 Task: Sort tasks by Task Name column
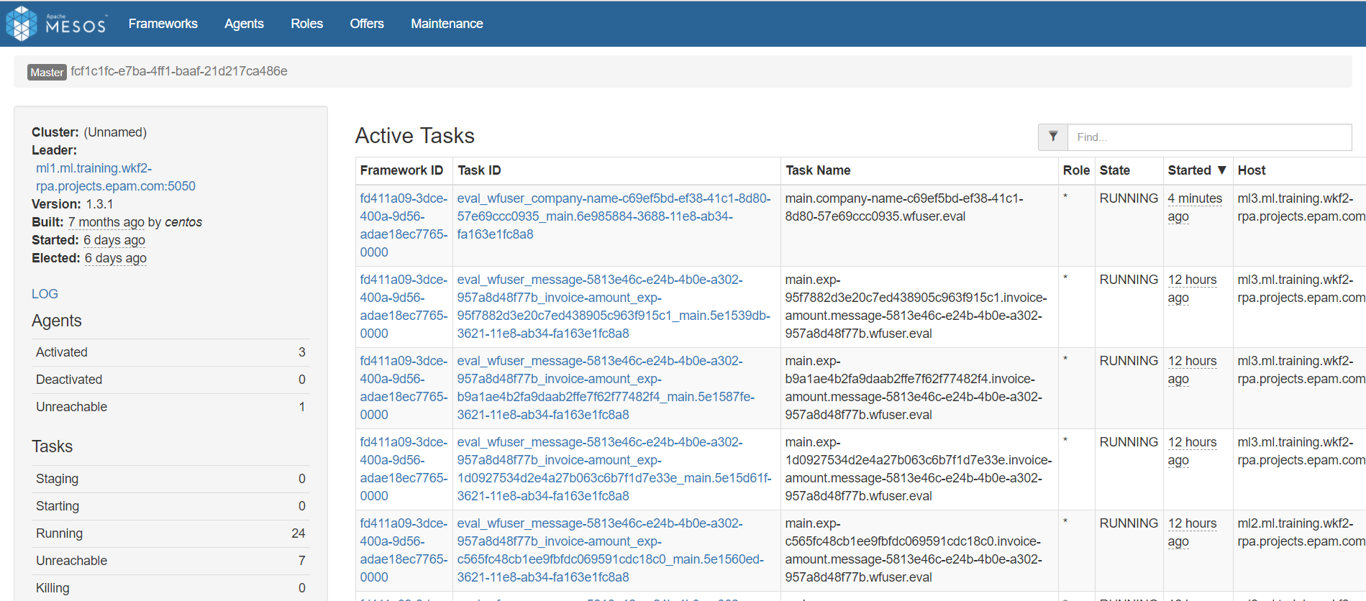click(818, 170)
